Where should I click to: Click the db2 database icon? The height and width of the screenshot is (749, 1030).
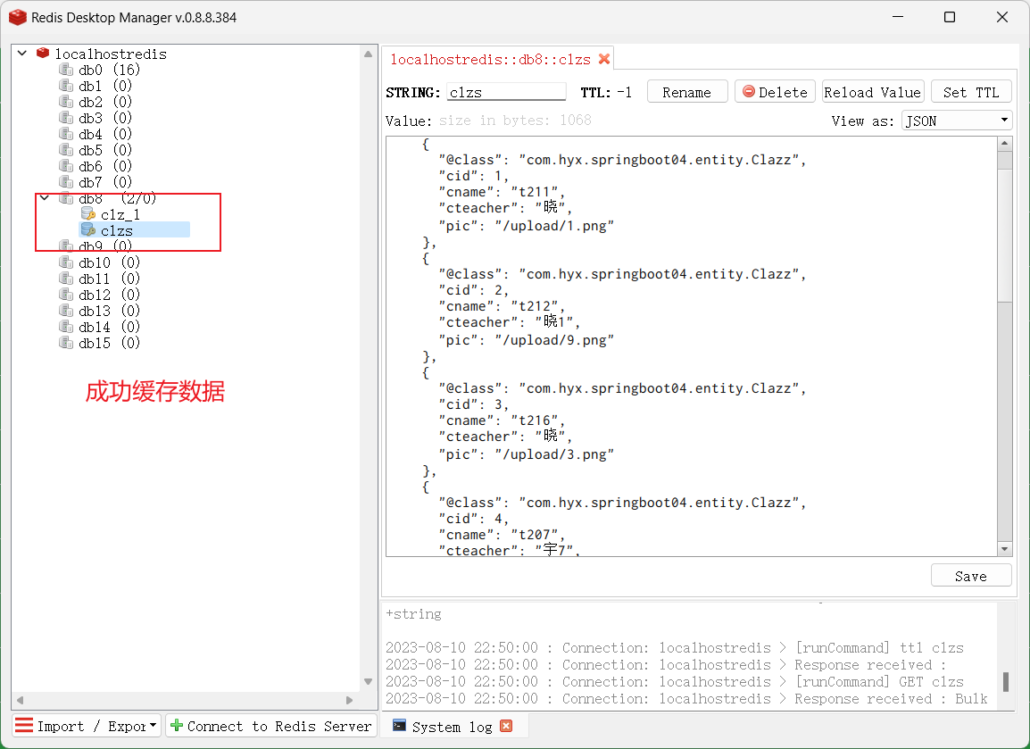click(x=66, y=102)
